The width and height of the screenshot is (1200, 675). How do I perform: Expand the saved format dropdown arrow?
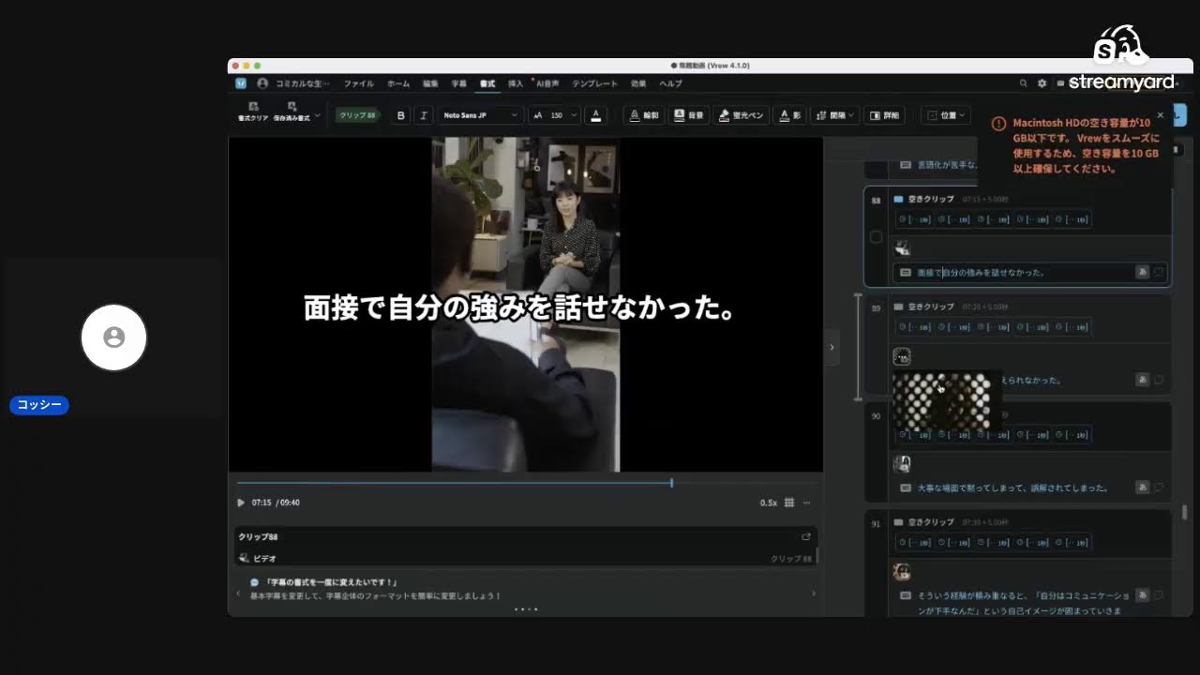[x=318, y=115]
